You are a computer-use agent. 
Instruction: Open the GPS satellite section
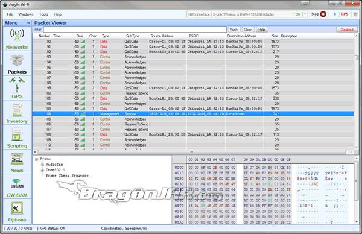click(17, 88)
